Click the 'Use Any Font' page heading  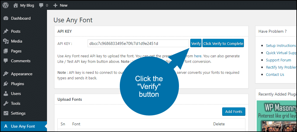pyautogui.click(x=73, y=20)
